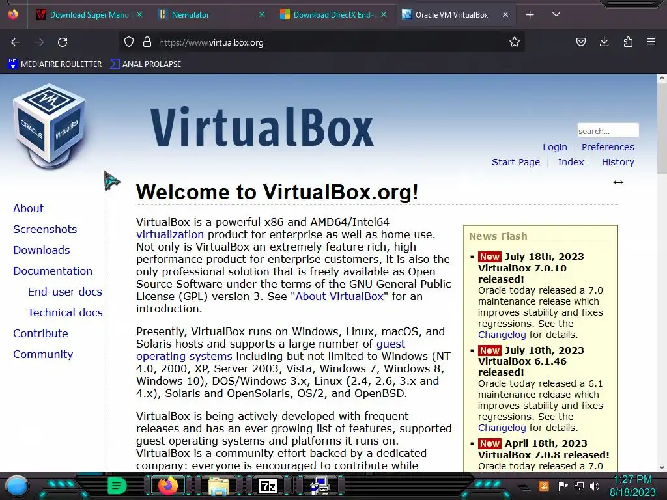View site security via padlock icon

point(147,42)
